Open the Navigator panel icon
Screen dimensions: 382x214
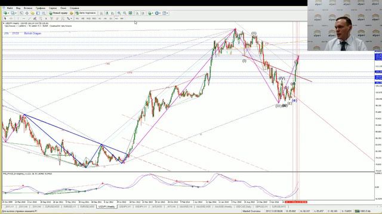32,13
